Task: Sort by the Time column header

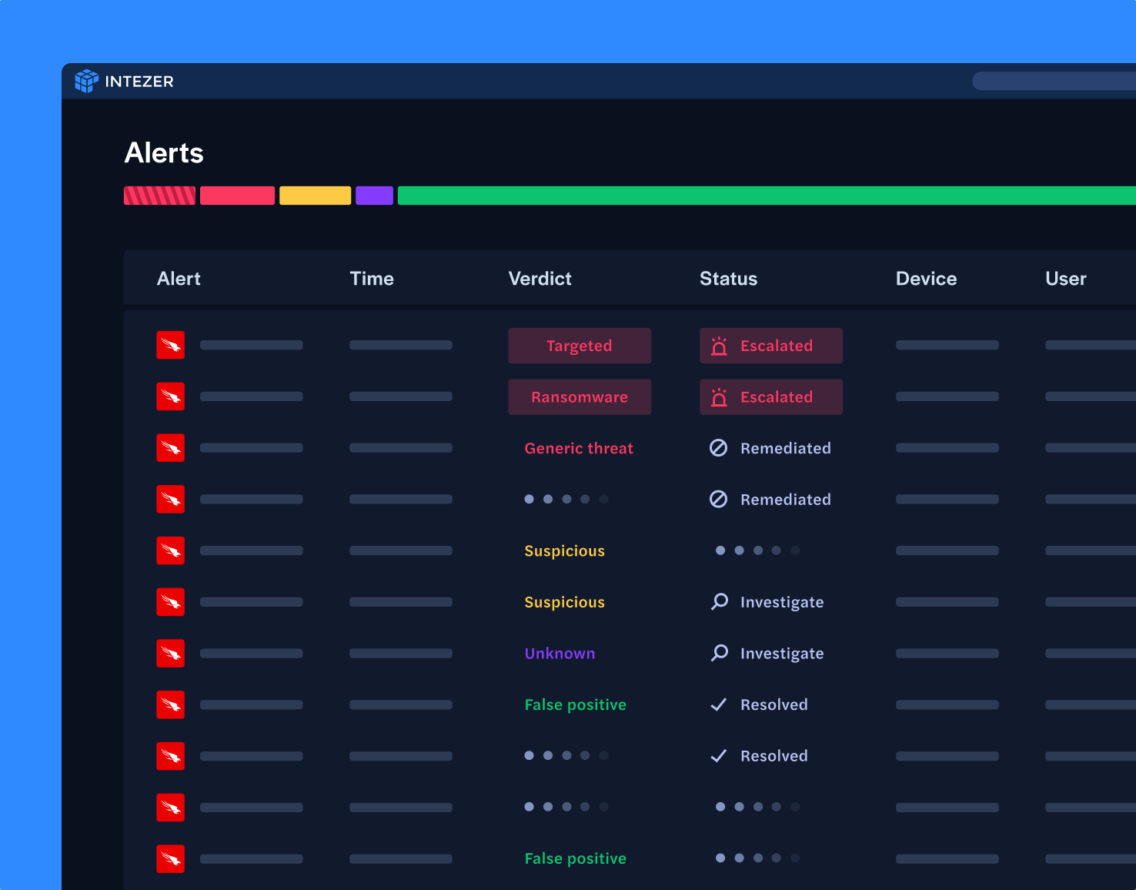Action: tap(372, 279)
